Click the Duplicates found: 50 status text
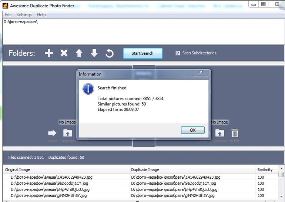 pos(66,158)
